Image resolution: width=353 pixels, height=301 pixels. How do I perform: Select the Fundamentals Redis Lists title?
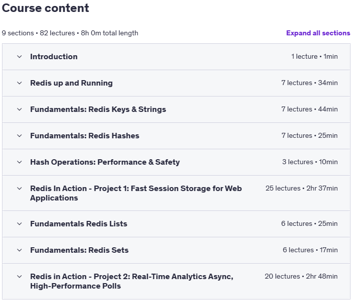point(79,224)
